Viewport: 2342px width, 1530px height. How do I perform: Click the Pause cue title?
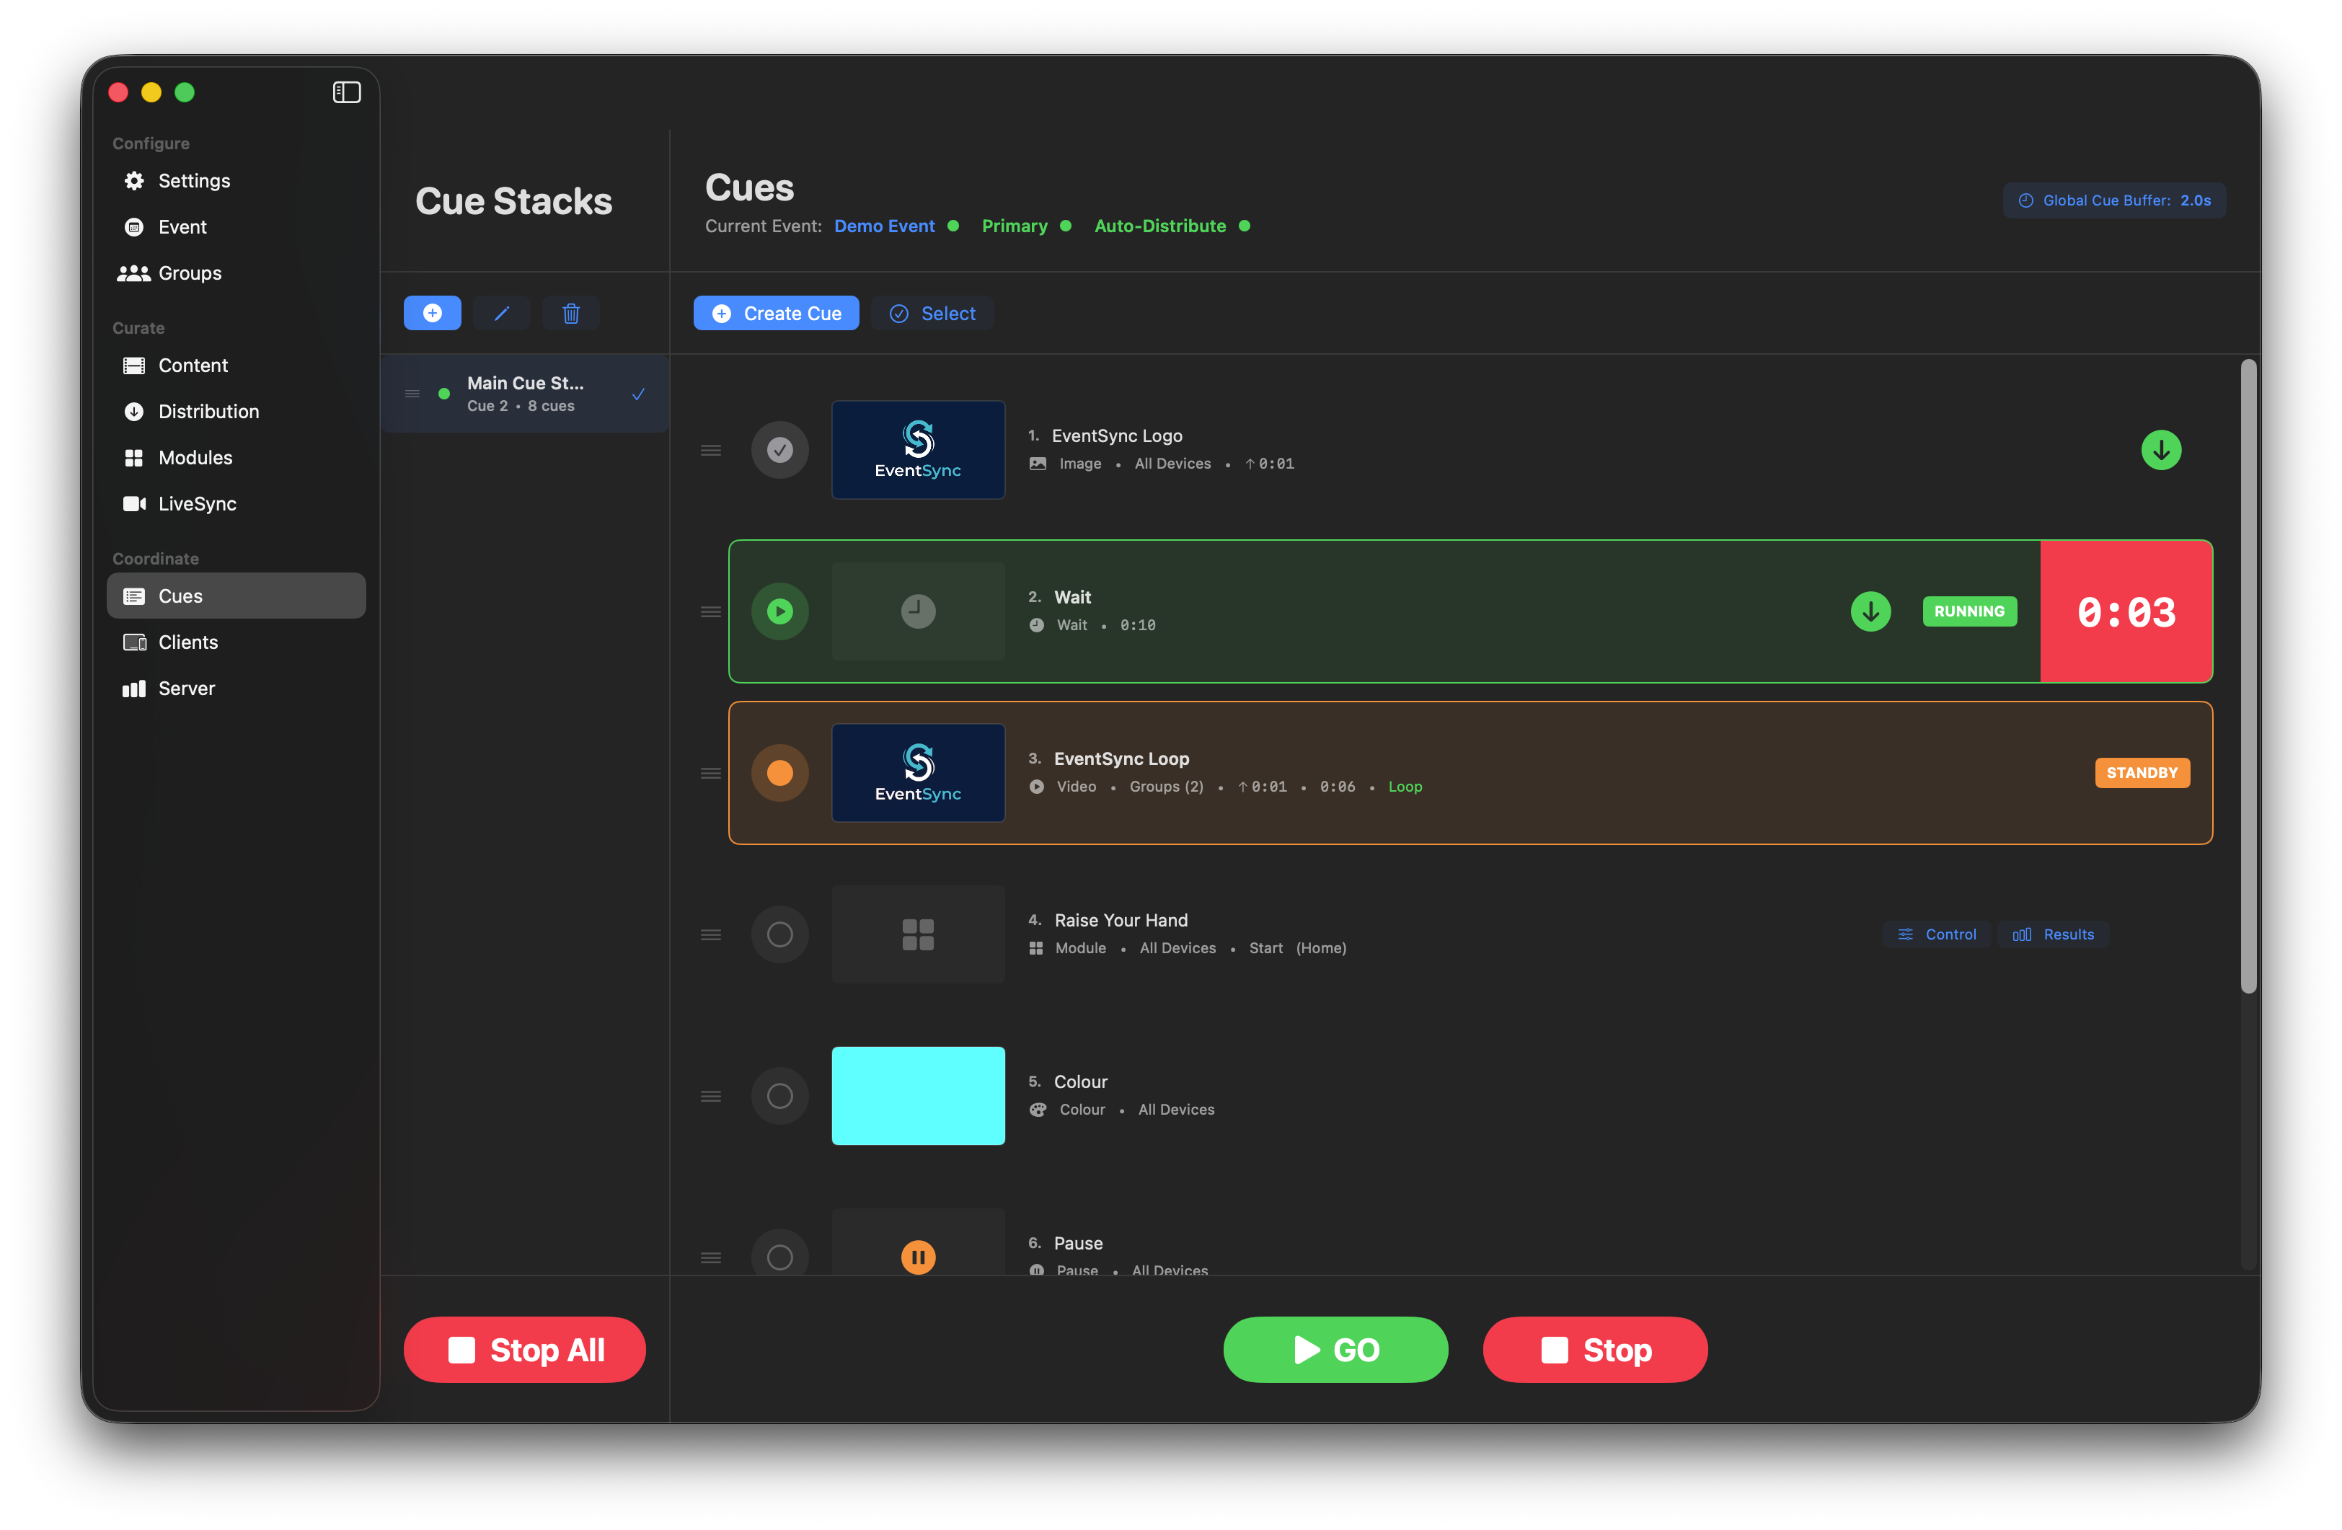coord(1079,1244)
